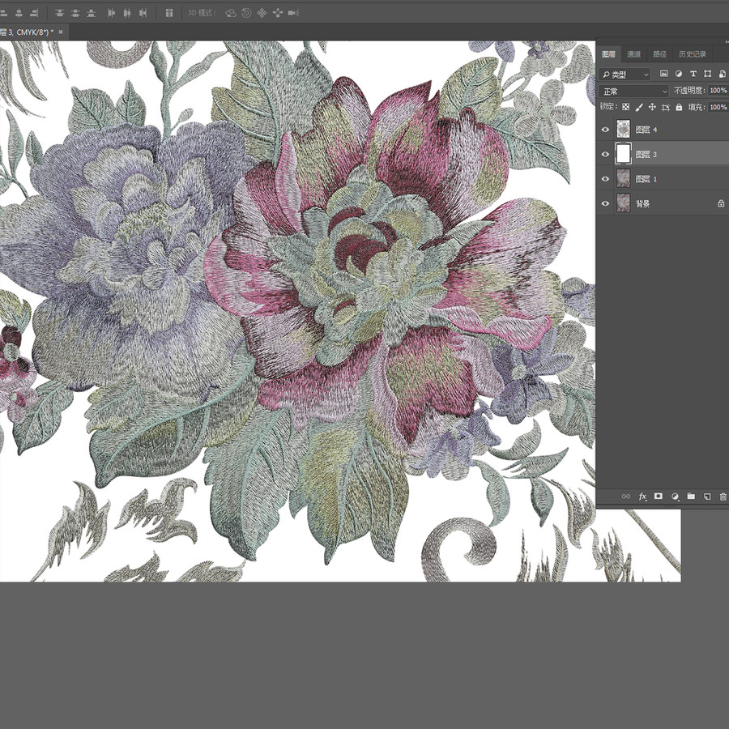Lock transparent pixels
This screenshot has width=729, height=729.
626,107
